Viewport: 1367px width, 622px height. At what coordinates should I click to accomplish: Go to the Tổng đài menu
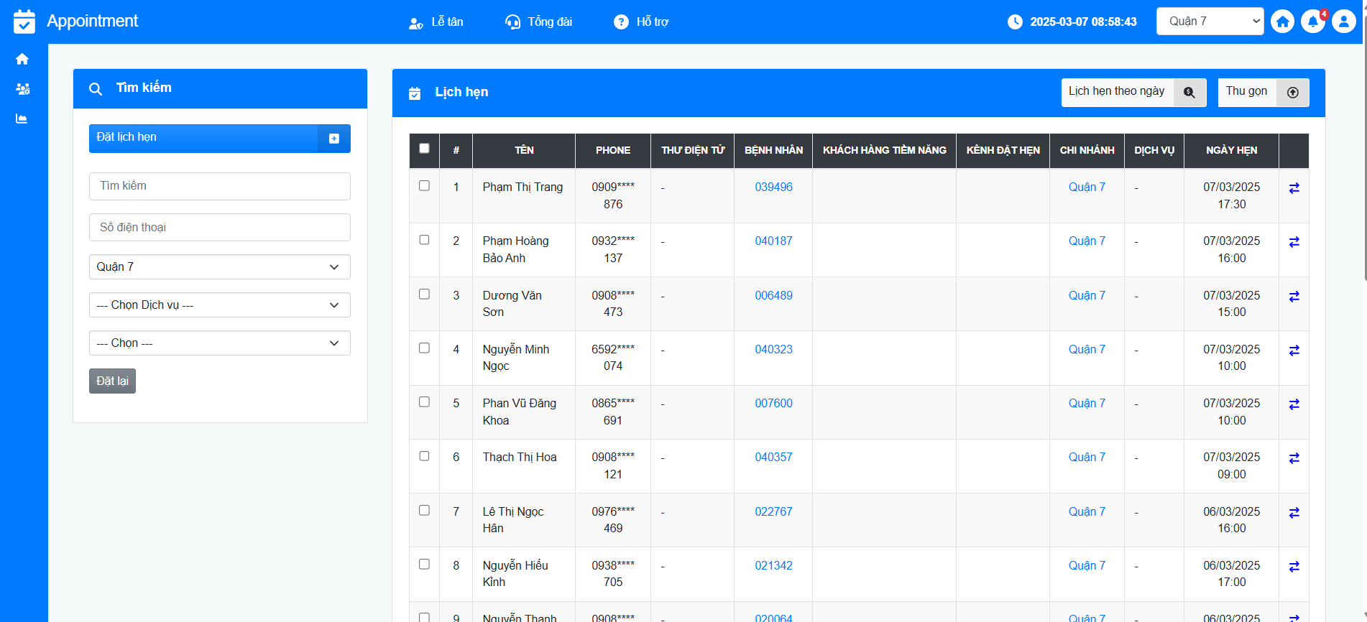pyautogui.click(x=539, y=22)
